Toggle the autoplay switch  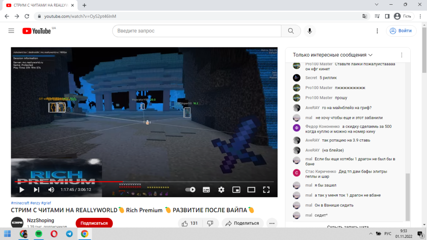(190, 190)
